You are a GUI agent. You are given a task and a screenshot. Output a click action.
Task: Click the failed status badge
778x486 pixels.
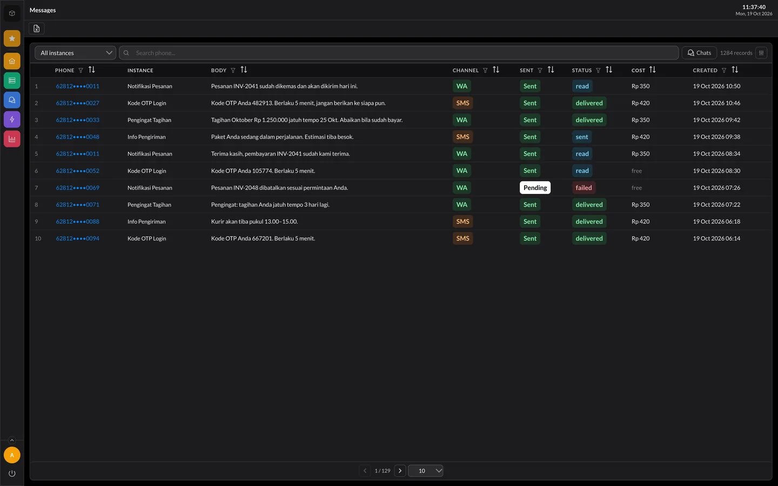tap(583, 188)
